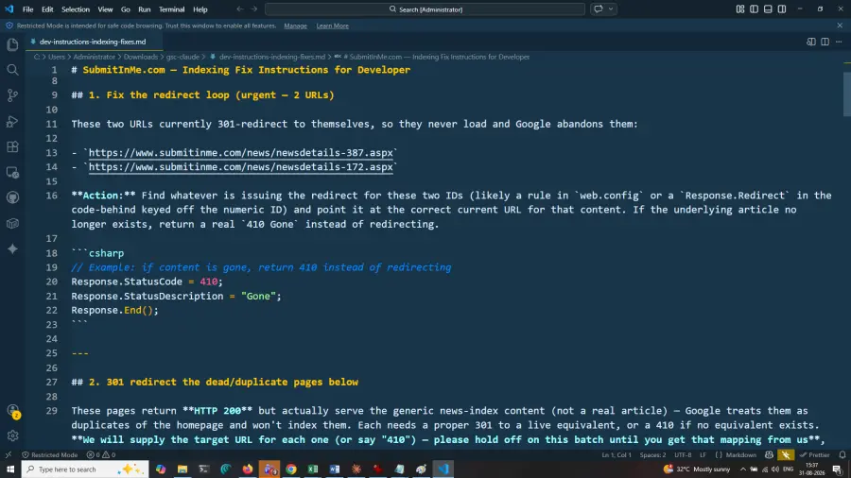Open the Help menu
Viewport: 851px width, 478px height.
[200, 9]
